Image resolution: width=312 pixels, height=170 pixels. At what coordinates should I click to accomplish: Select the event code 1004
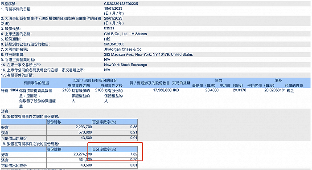point(14,90)
